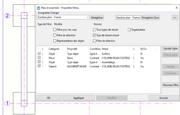The width and height of the screenshot is (180, 115).
Task: Check the Organisateur option
Action: 129,29
